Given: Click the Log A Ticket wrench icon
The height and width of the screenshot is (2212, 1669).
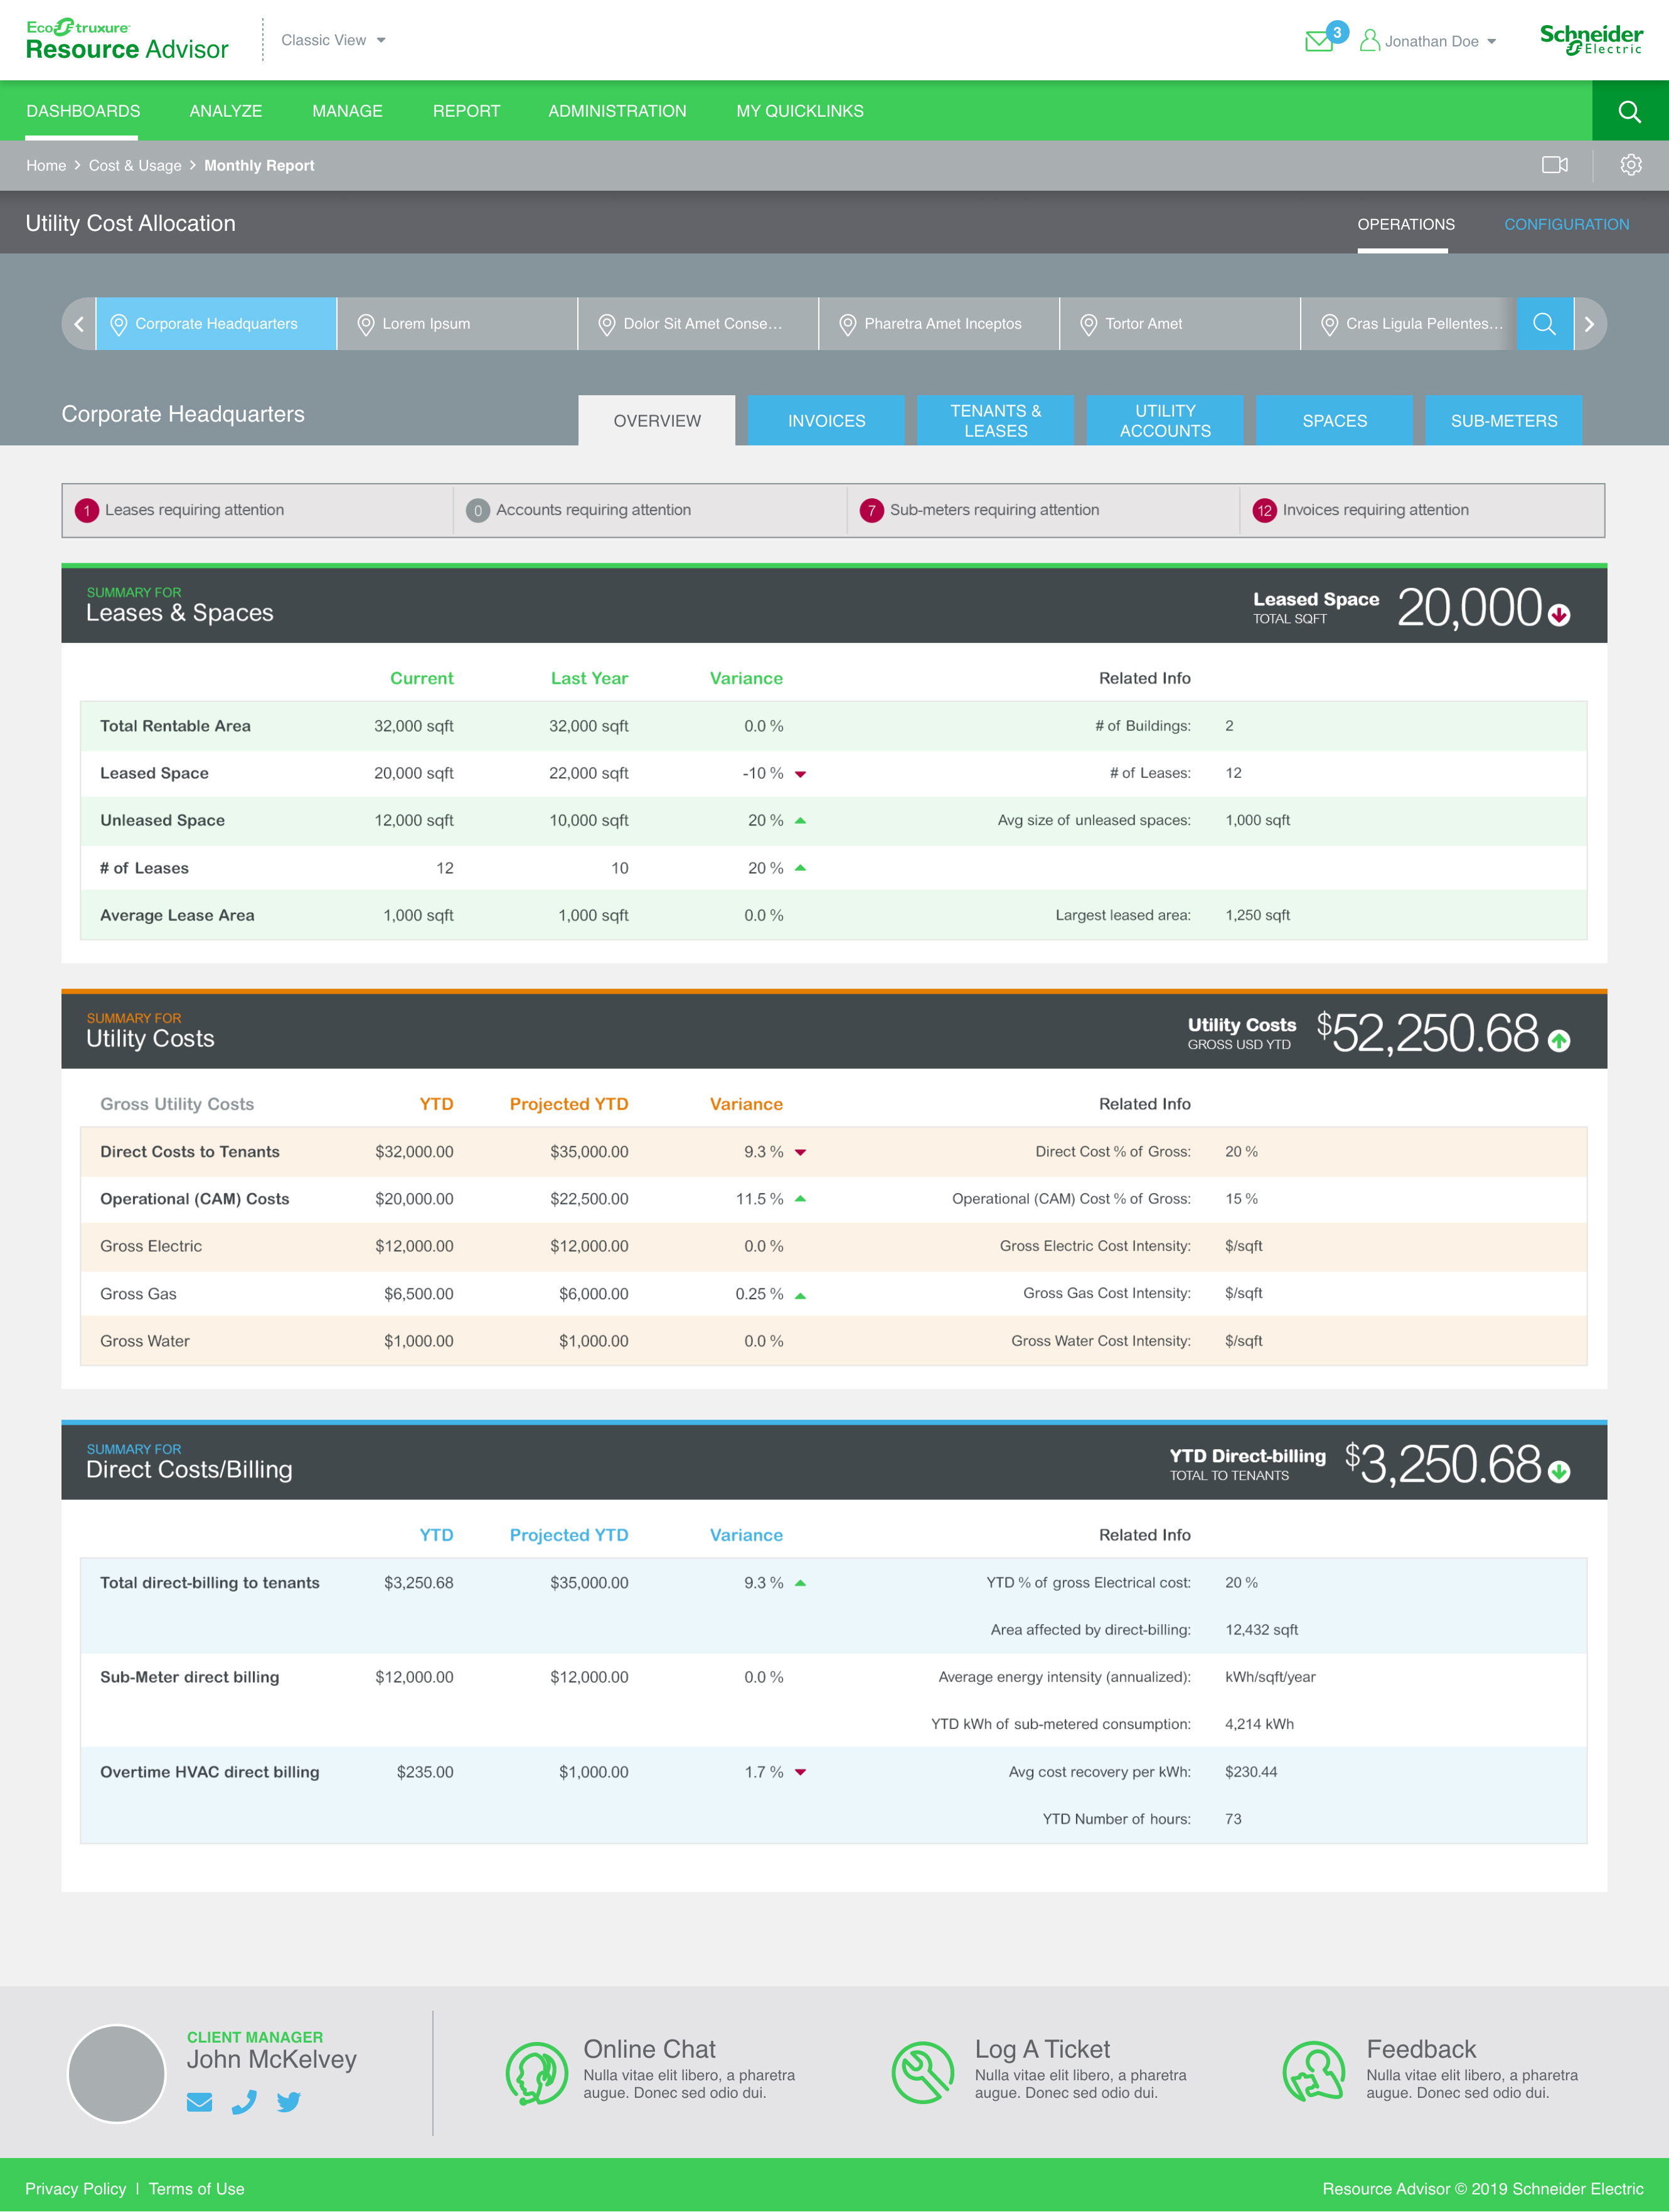Looking at the screenshot, I should coord(922,2072).
